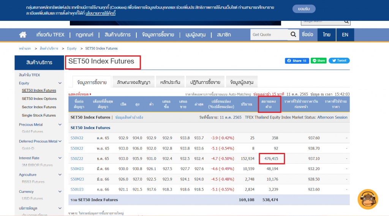Image resolution: width=389 pixels, height=216 pixels.
Task: Open SET50 Index Options sidebar item
Action: [39, 99]
